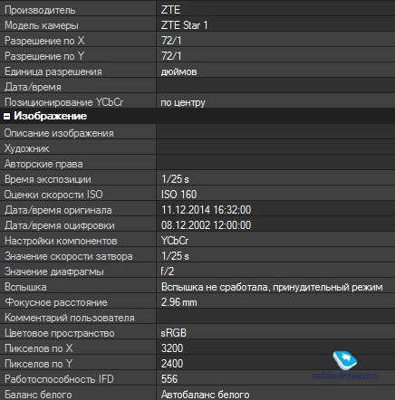
Task: Select the Комментарий пользователя label
Action: (x=70, y=318)
